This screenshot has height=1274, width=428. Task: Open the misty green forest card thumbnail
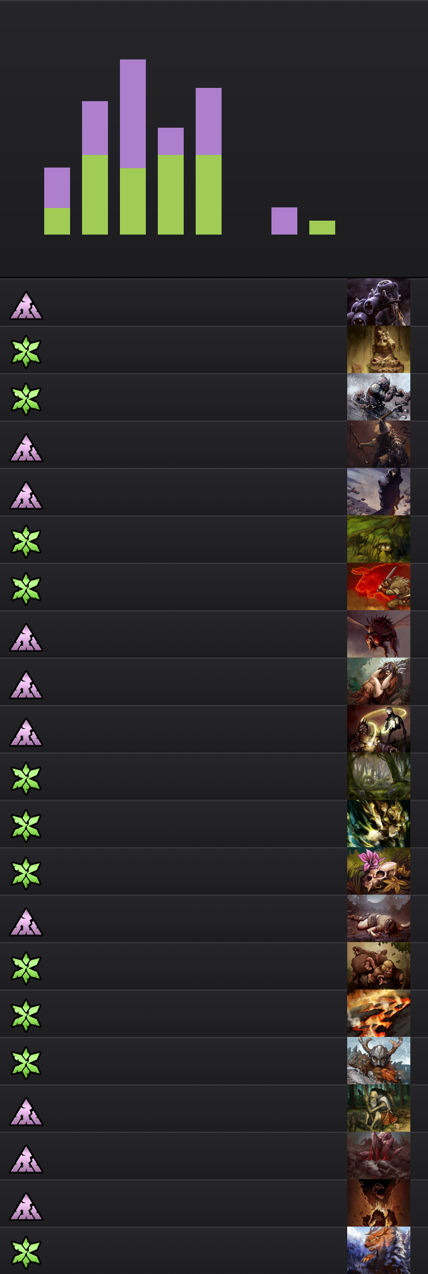tap(379, 776)
